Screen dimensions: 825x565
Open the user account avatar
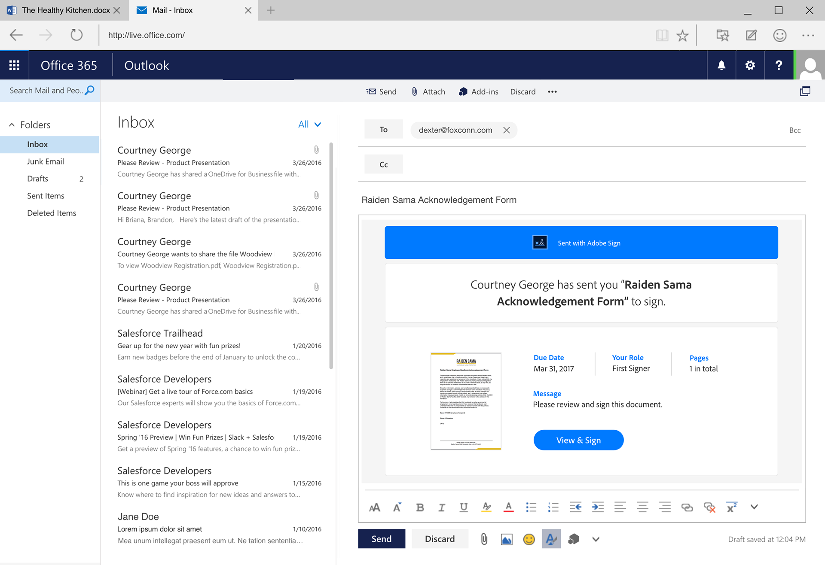(810, 65)
